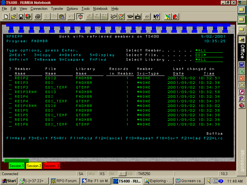The width and height of the screenshot is (247, 185).
Task: Switch to RPG Forum taskbar window
Action: (x=65, y=181)
